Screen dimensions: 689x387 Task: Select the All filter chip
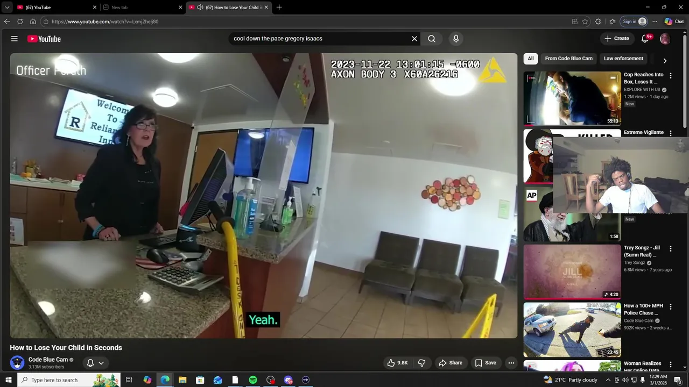531,59
